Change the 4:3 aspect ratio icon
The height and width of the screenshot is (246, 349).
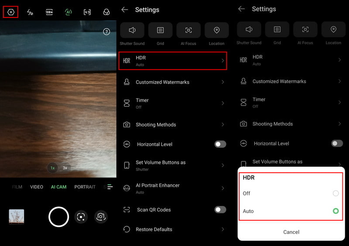(x=87, y=12)
